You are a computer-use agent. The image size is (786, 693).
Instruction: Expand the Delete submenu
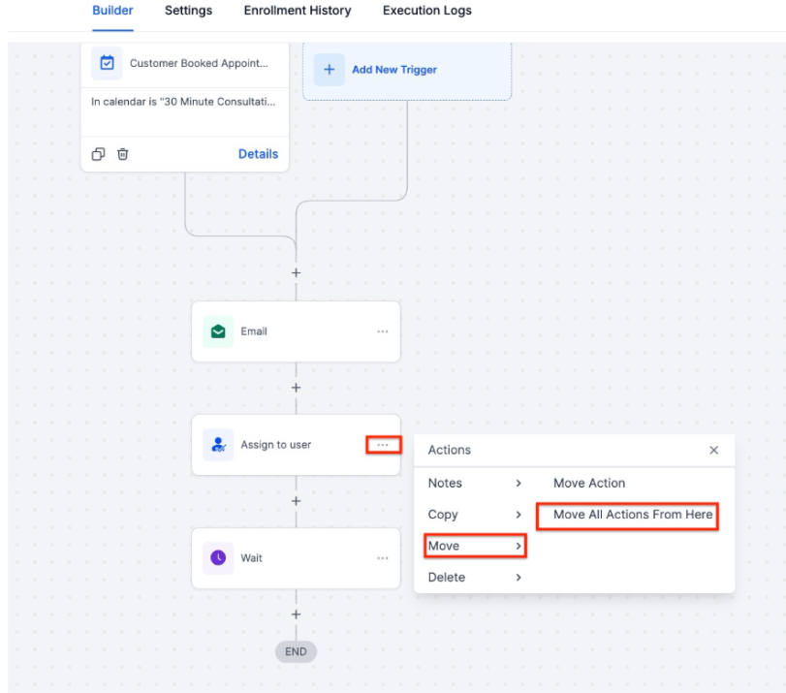pos(475,577)
